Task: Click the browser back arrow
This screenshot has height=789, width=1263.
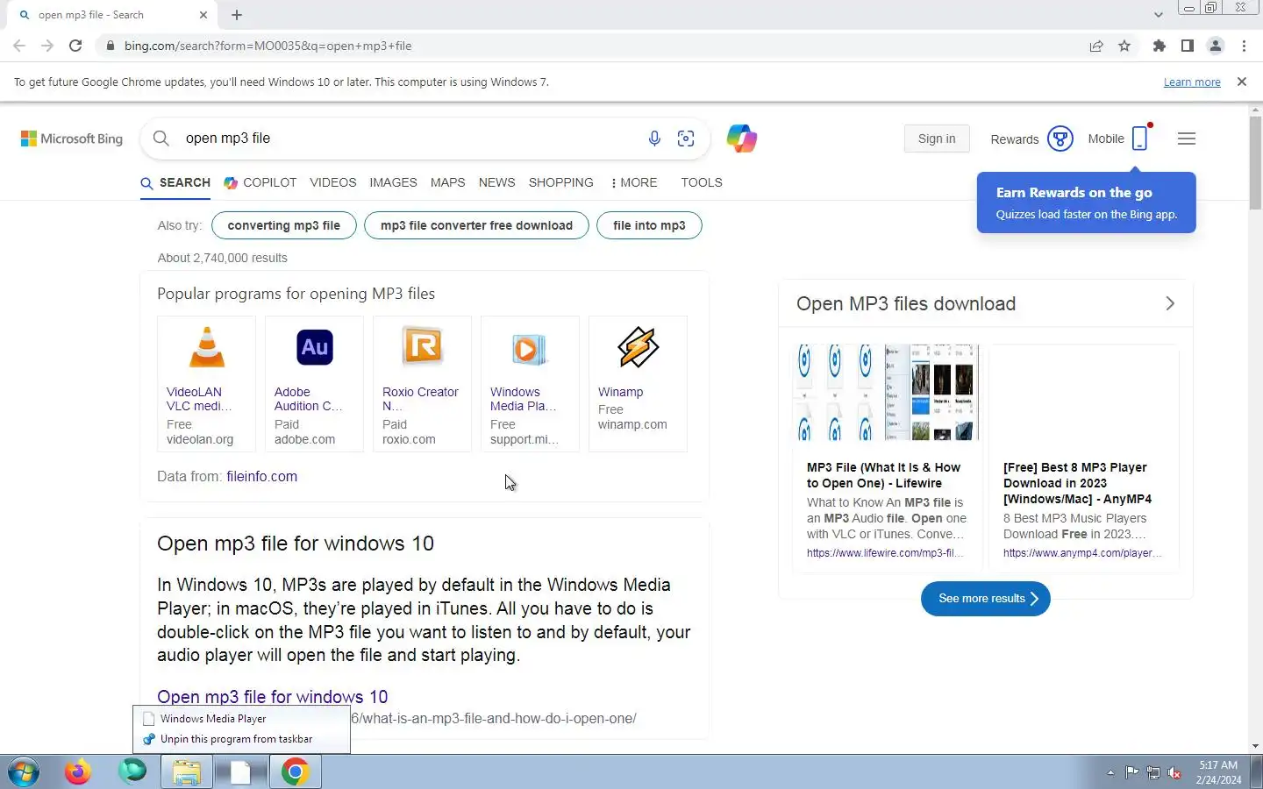Action: tap(19, 46)
